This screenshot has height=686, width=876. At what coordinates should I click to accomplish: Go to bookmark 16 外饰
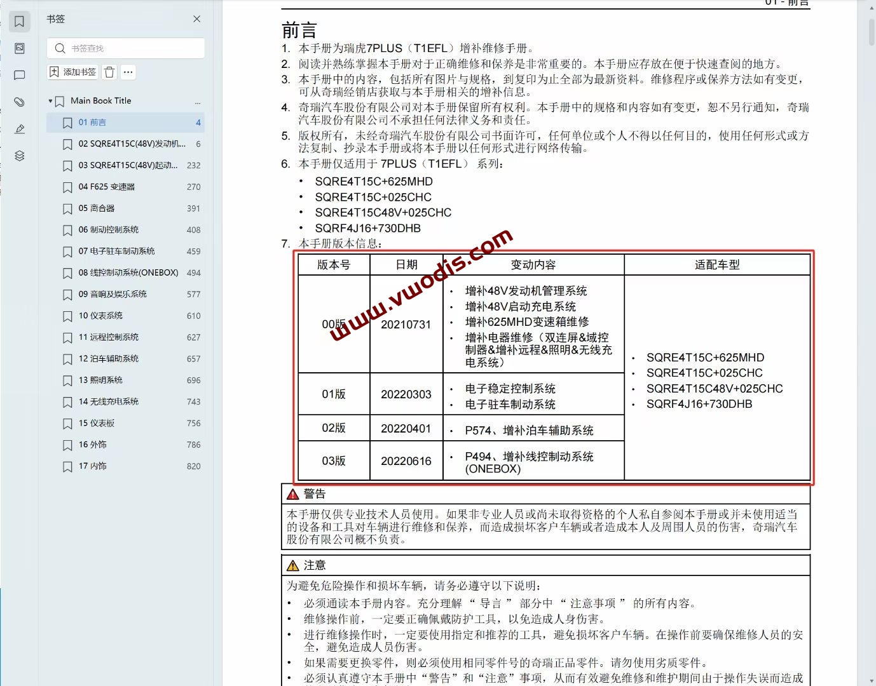(x=126, y=445)
